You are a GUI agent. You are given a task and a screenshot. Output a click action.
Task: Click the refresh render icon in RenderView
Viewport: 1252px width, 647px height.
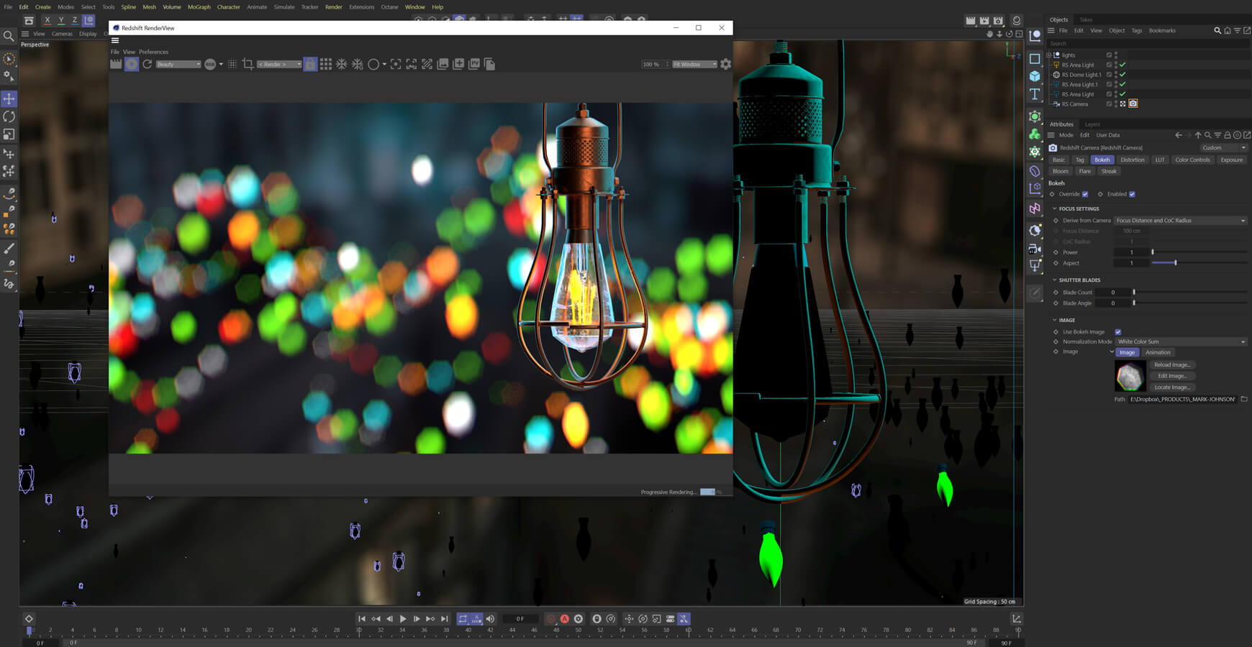point(148,64)
